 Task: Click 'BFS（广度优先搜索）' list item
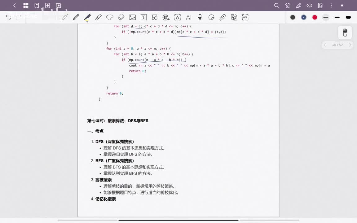[115, 161]
